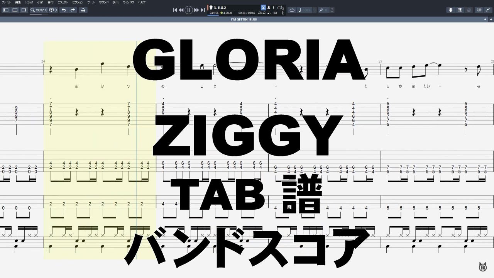
Task: Open the ツール menu
Action: click(x=91, y=2)
